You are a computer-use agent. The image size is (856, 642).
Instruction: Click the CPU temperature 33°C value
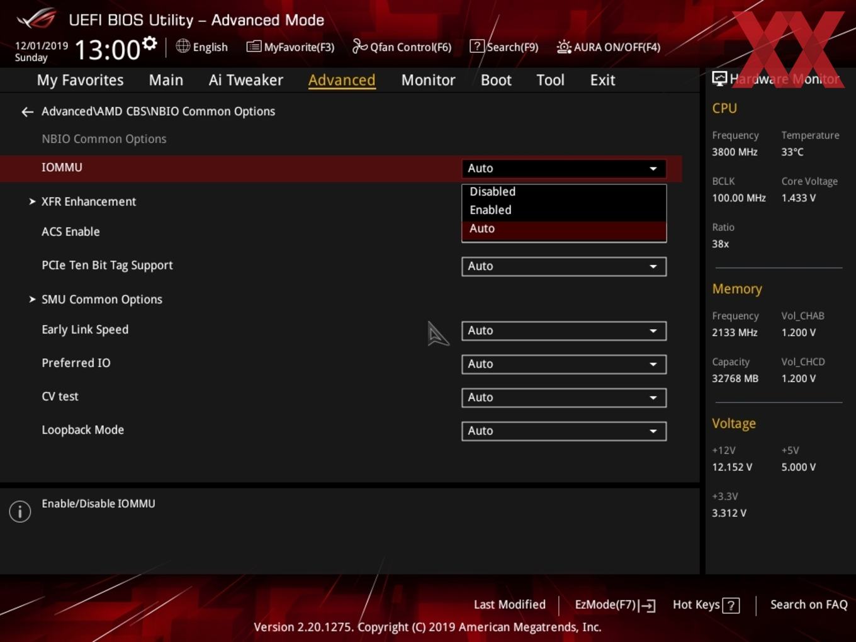(792, 152)
